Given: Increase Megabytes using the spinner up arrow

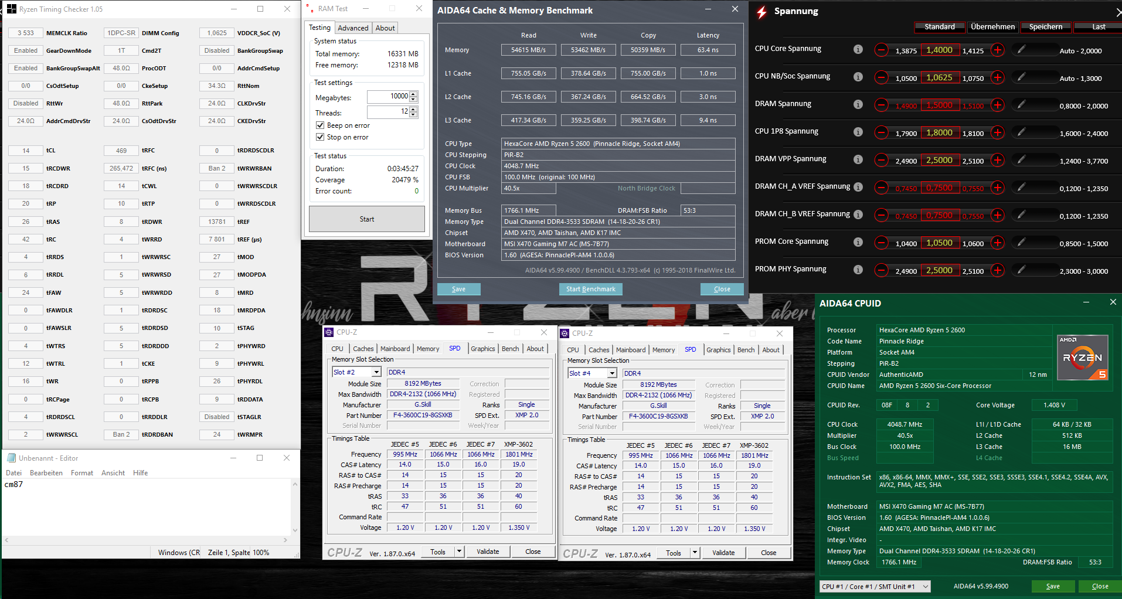Looking at the screenshot, I should pos(414,94).
